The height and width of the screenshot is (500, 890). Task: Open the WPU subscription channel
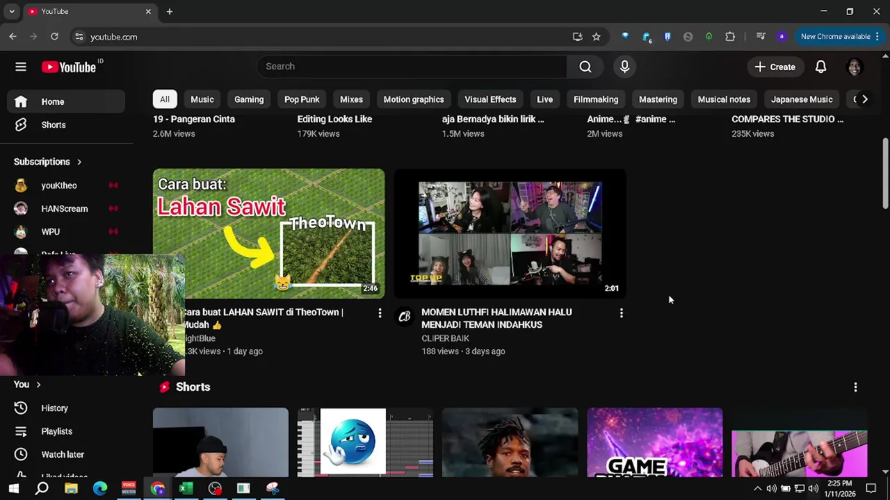[x=66, y=231]
